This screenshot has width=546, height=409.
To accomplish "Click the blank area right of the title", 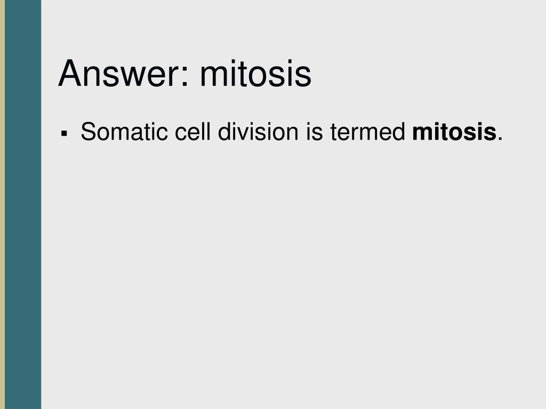I will tap(428, 73).
